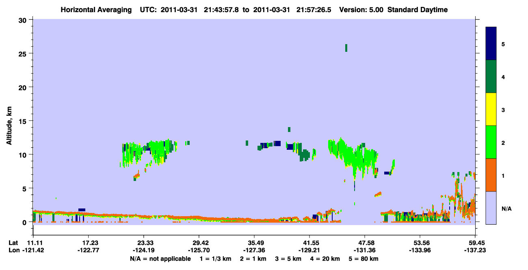Screen dimensions: 528x270
Task: Click longitude value -124.19
Action: pyautogui.click(x=143, y=250)
